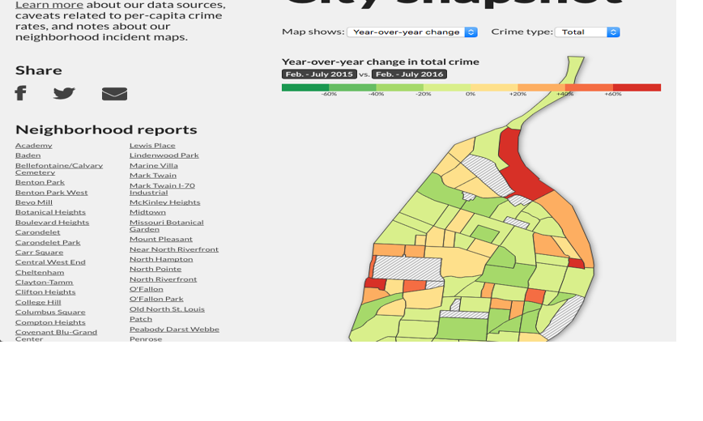Open the Patch report
The height and width of the screenshot is (421, 703).
(141, 319)
